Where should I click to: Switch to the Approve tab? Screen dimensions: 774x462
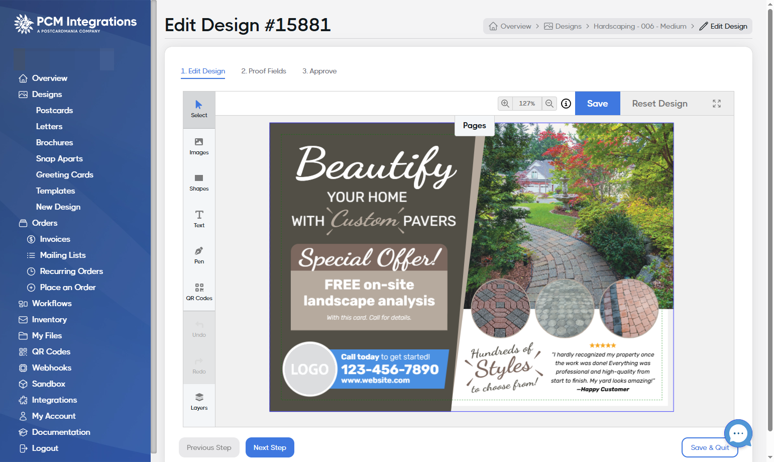click(319, 71)
